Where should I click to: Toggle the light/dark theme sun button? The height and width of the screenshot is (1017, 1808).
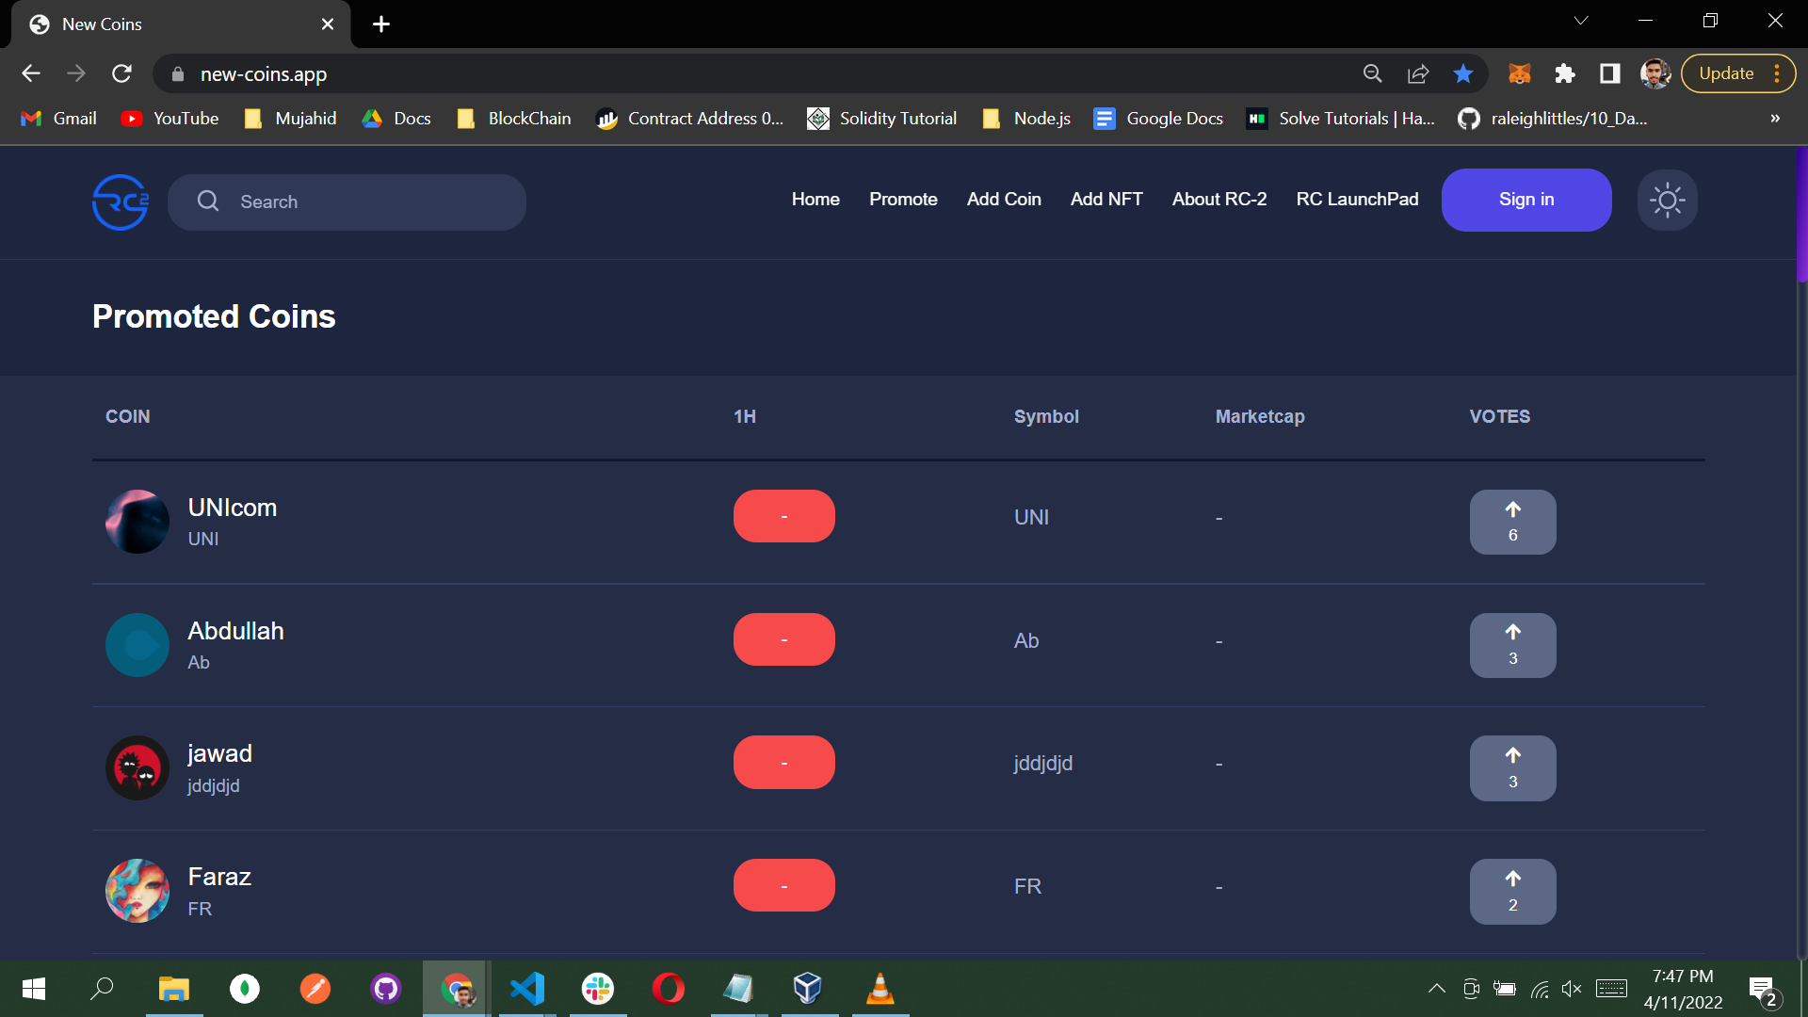click(1667, 200)
